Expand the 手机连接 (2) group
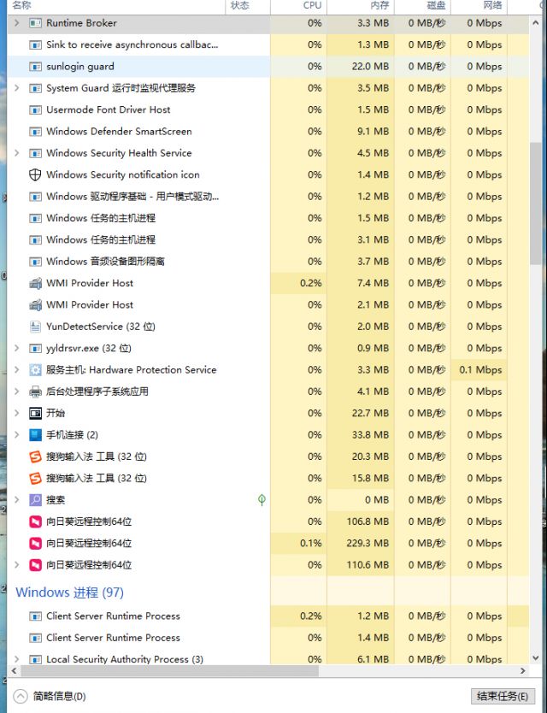Viewport: 547px width, 713px height. coord(17,434)
